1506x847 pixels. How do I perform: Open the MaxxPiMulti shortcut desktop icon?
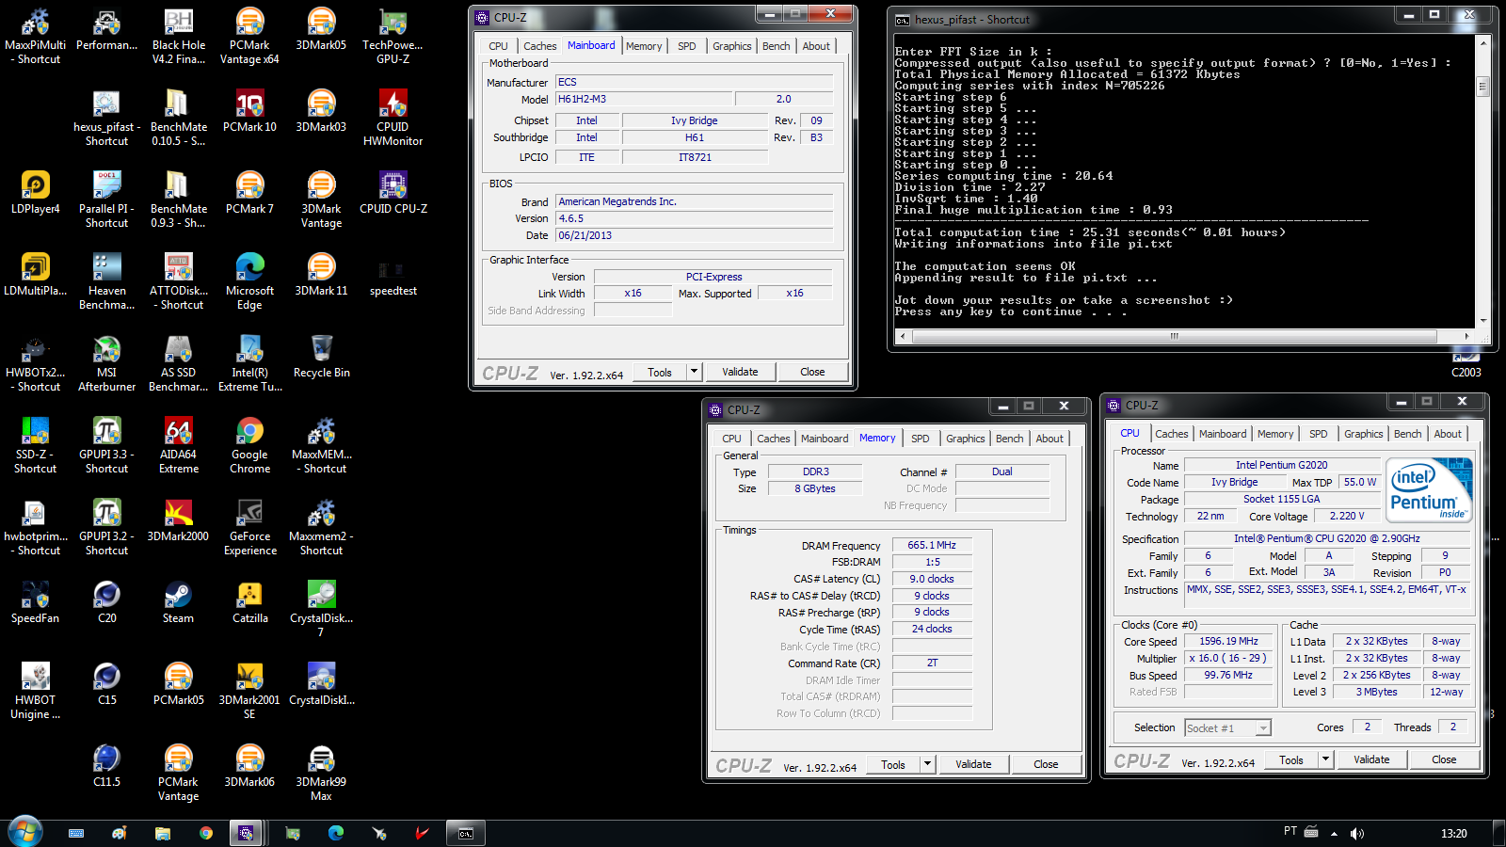click(x=35, y=38)
